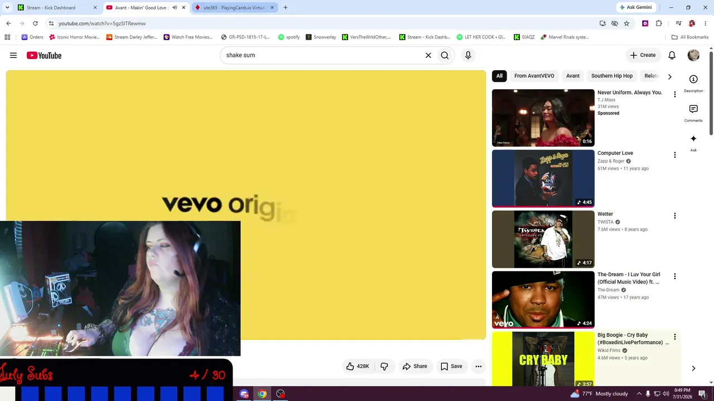Screen dimensions: 714x401
Task: Select the Avant filter chip
Action: (573, 76)
